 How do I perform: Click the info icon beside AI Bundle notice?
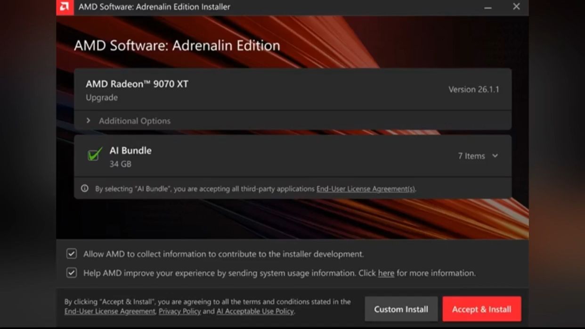[x=85, y=189]
